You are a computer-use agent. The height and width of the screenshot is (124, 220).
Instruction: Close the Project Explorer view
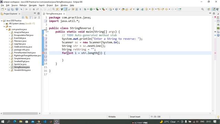pos(20,14)
